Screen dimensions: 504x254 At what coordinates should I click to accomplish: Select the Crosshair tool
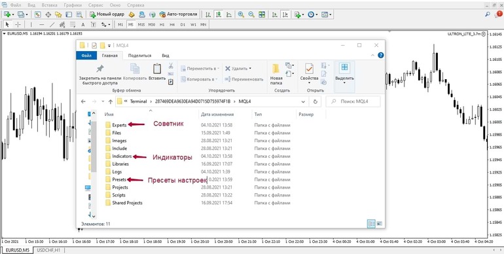point(18,24)
